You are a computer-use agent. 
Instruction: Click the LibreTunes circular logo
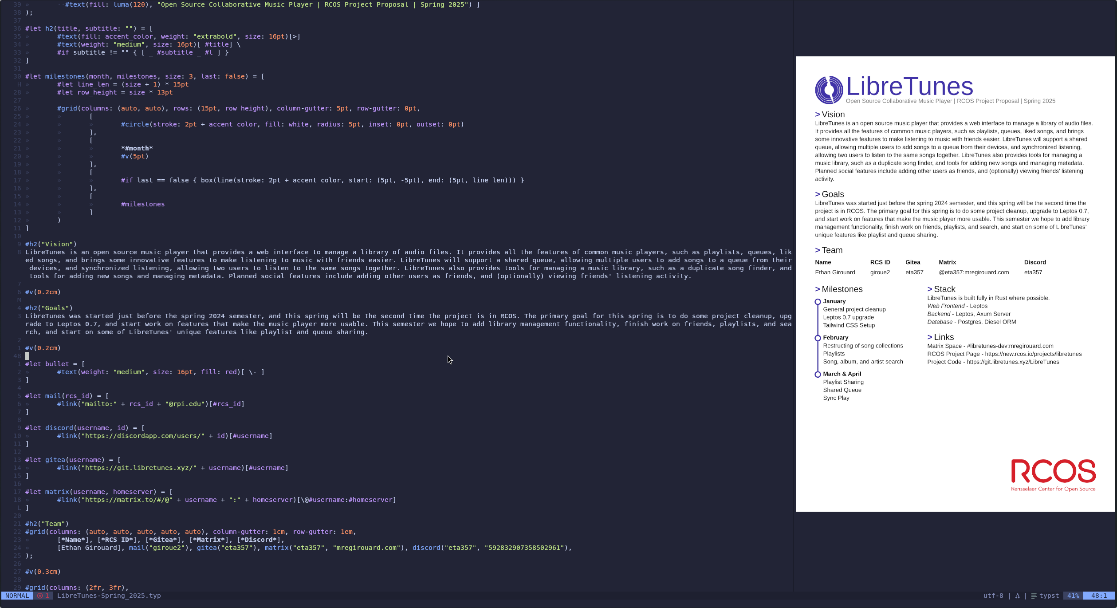(x=829, y=90)
